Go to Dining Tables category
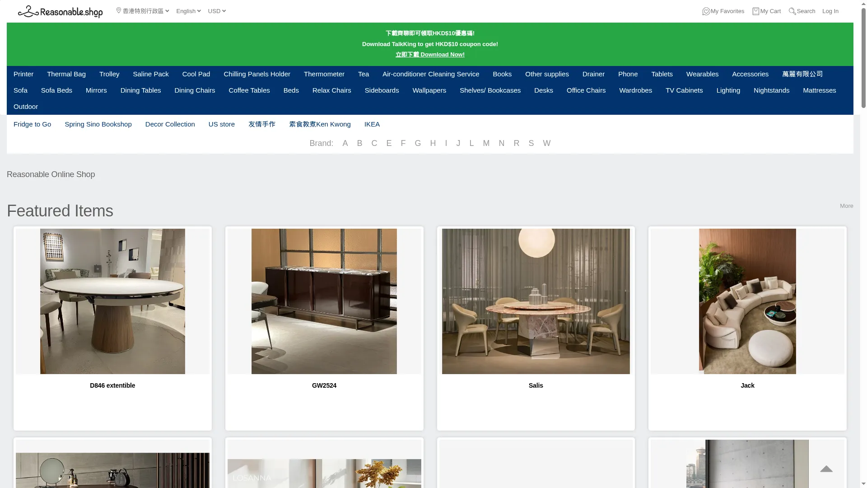 (x=140, y=90)
